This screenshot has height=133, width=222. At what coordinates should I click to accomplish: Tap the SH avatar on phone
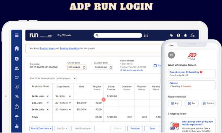coord(171,55)
